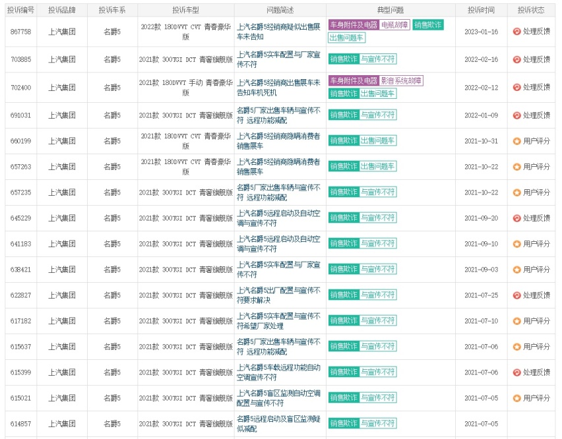The image size is (562, 439).
Task: Click the 销售欺诈 tag in row 703885
Action: pos(344,59)
